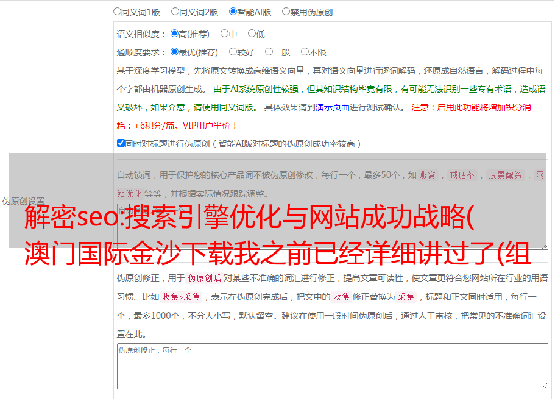Click into the 自动锁词 textarea
Image resolution: width=555 pixels, height=401 pixels.
pyautogui.click(x=333, y=227)
